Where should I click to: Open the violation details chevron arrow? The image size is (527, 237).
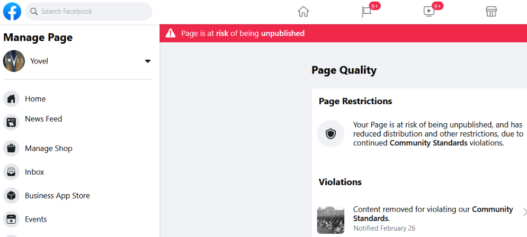click(x=524, y=212)
